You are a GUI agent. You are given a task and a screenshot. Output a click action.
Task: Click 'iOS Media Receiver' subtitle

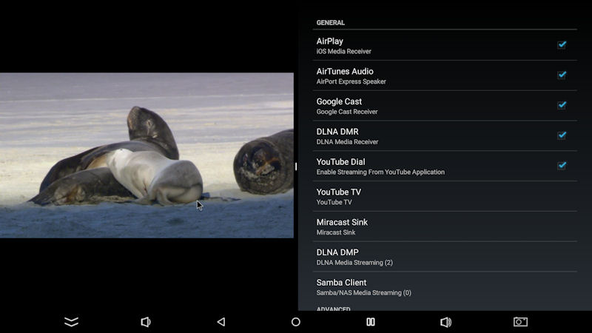(x=343, y=51)
